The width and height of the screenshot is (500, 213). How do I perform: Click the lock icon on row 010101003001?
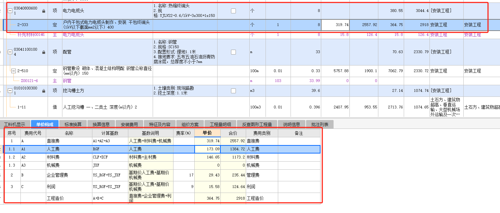point(44,91)
